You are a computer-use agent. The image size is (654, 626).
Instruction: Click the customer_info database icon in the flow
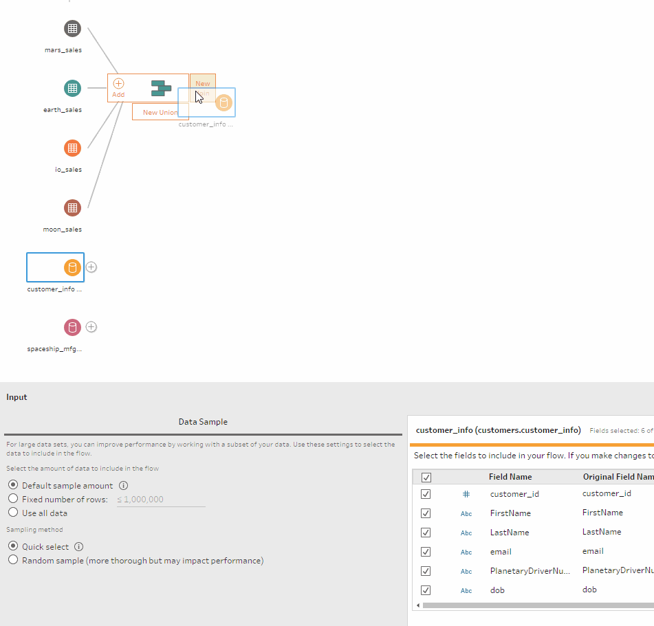pyautogui.click(x=72, y=267)
